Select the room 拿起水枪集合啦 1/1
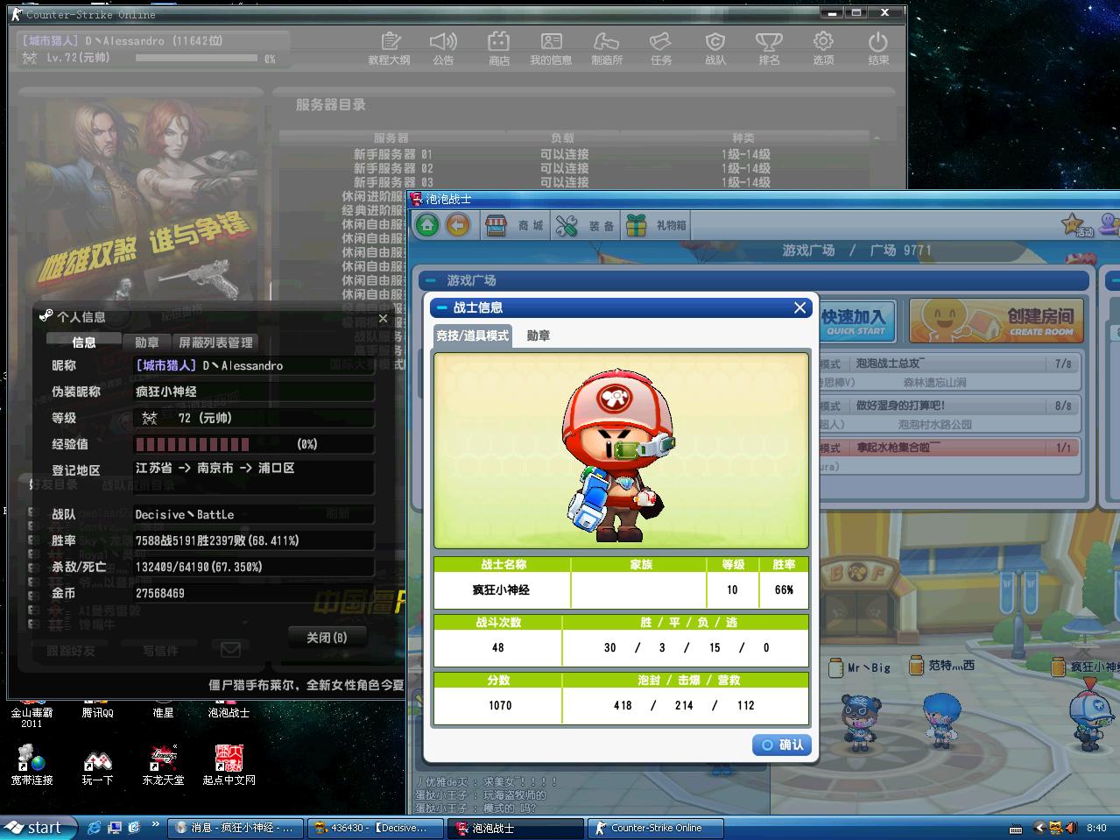This screenshot has width=1120, height=840. (x=948, y=456)
